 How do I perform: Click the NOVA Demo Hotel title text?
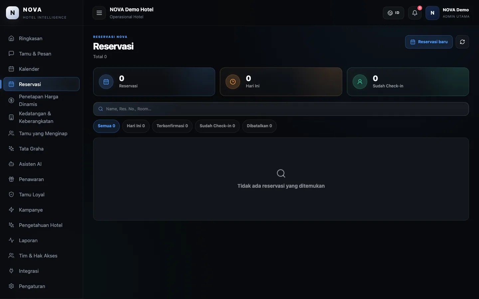coord(131,10)
